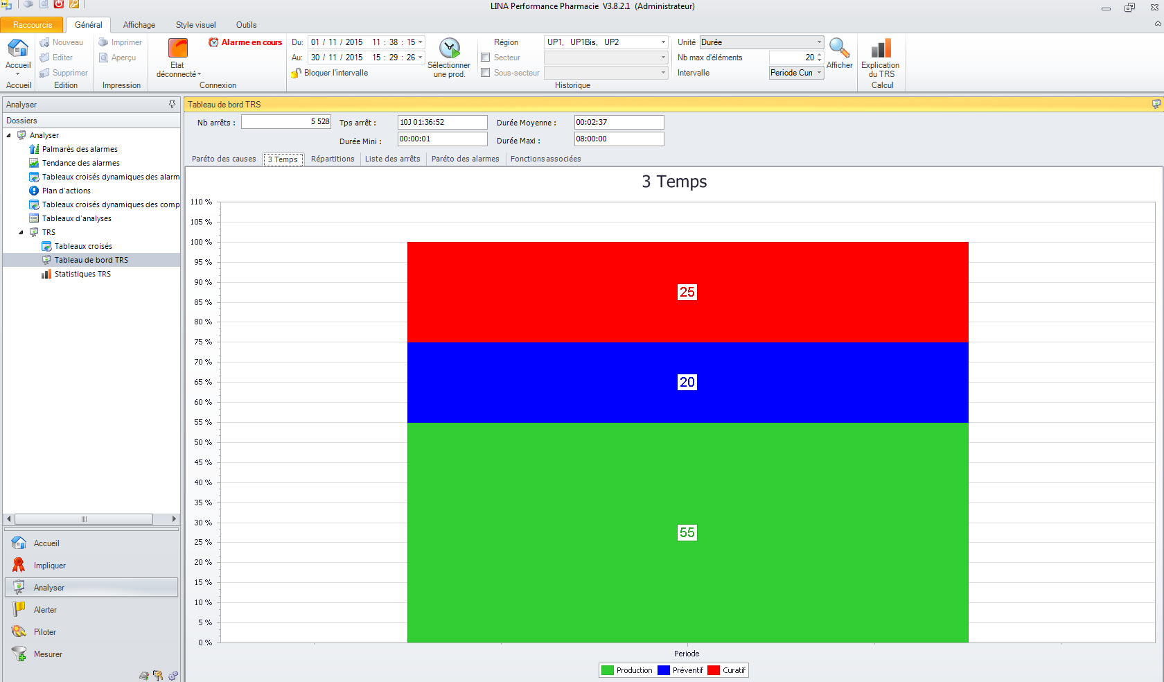Open the Accueil dropdown arrow in ribbon
1164x682 pixels.
(x=17, y=74)
